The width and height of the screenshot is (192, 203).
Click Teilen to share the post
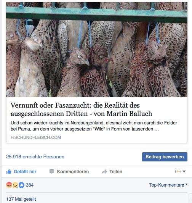112,172
